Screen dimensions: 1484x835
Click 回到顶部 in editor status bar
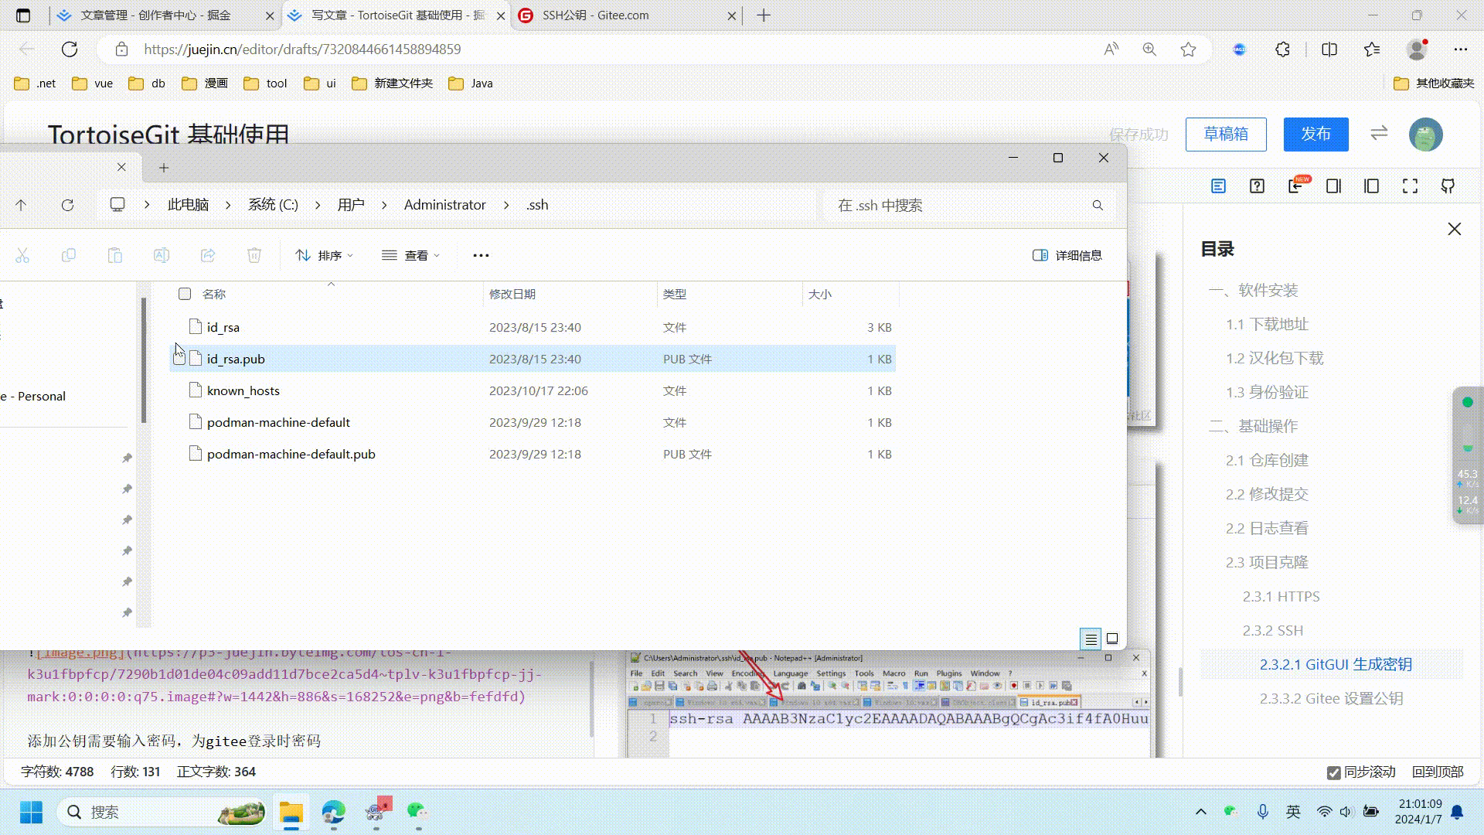tap(1438, 772)
